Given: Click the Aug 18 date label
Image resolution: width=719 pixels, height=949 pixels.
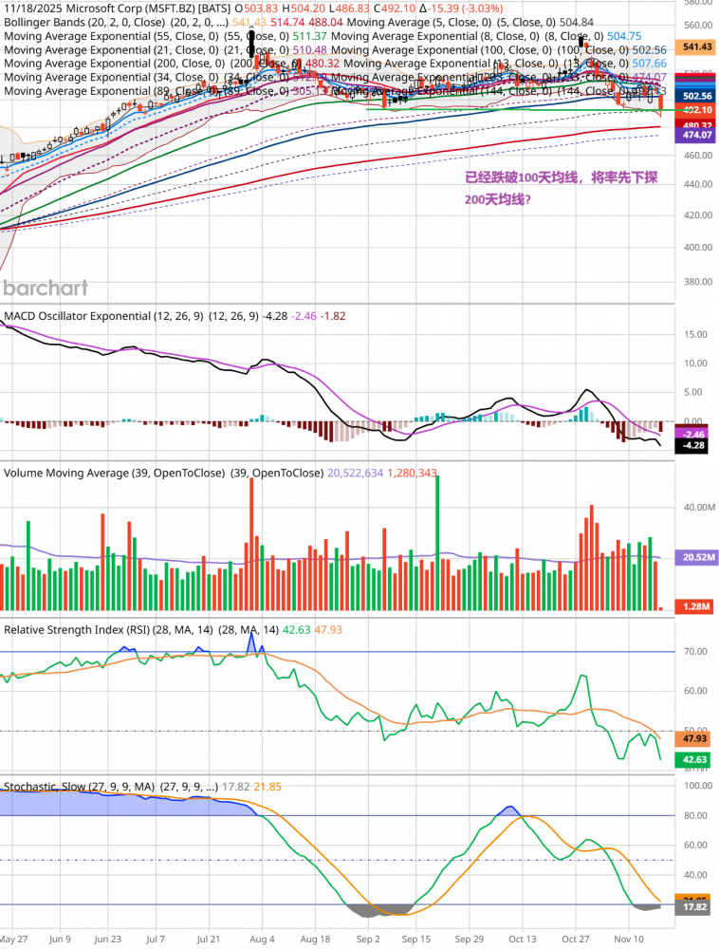Looking at the screenshot, I should 315,940.
